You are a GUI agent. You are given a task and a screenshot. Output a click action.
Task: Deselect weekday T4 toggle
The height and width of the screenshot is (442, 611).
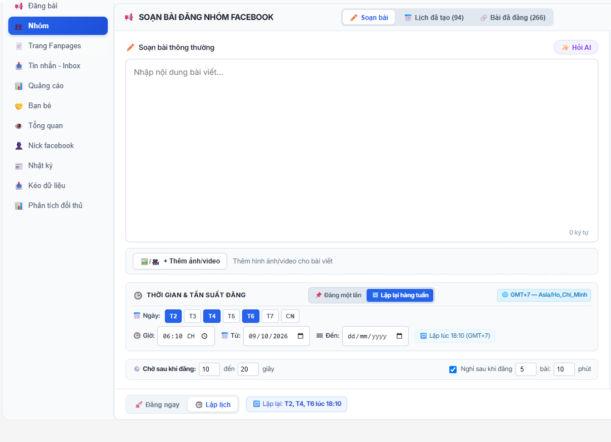(x=212, y=316)
